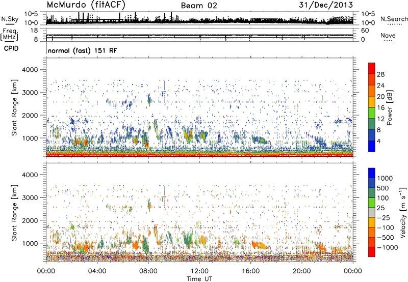
Task: Click the "normal (fast) 151 RF" mode text
Action: click(83, 50)
